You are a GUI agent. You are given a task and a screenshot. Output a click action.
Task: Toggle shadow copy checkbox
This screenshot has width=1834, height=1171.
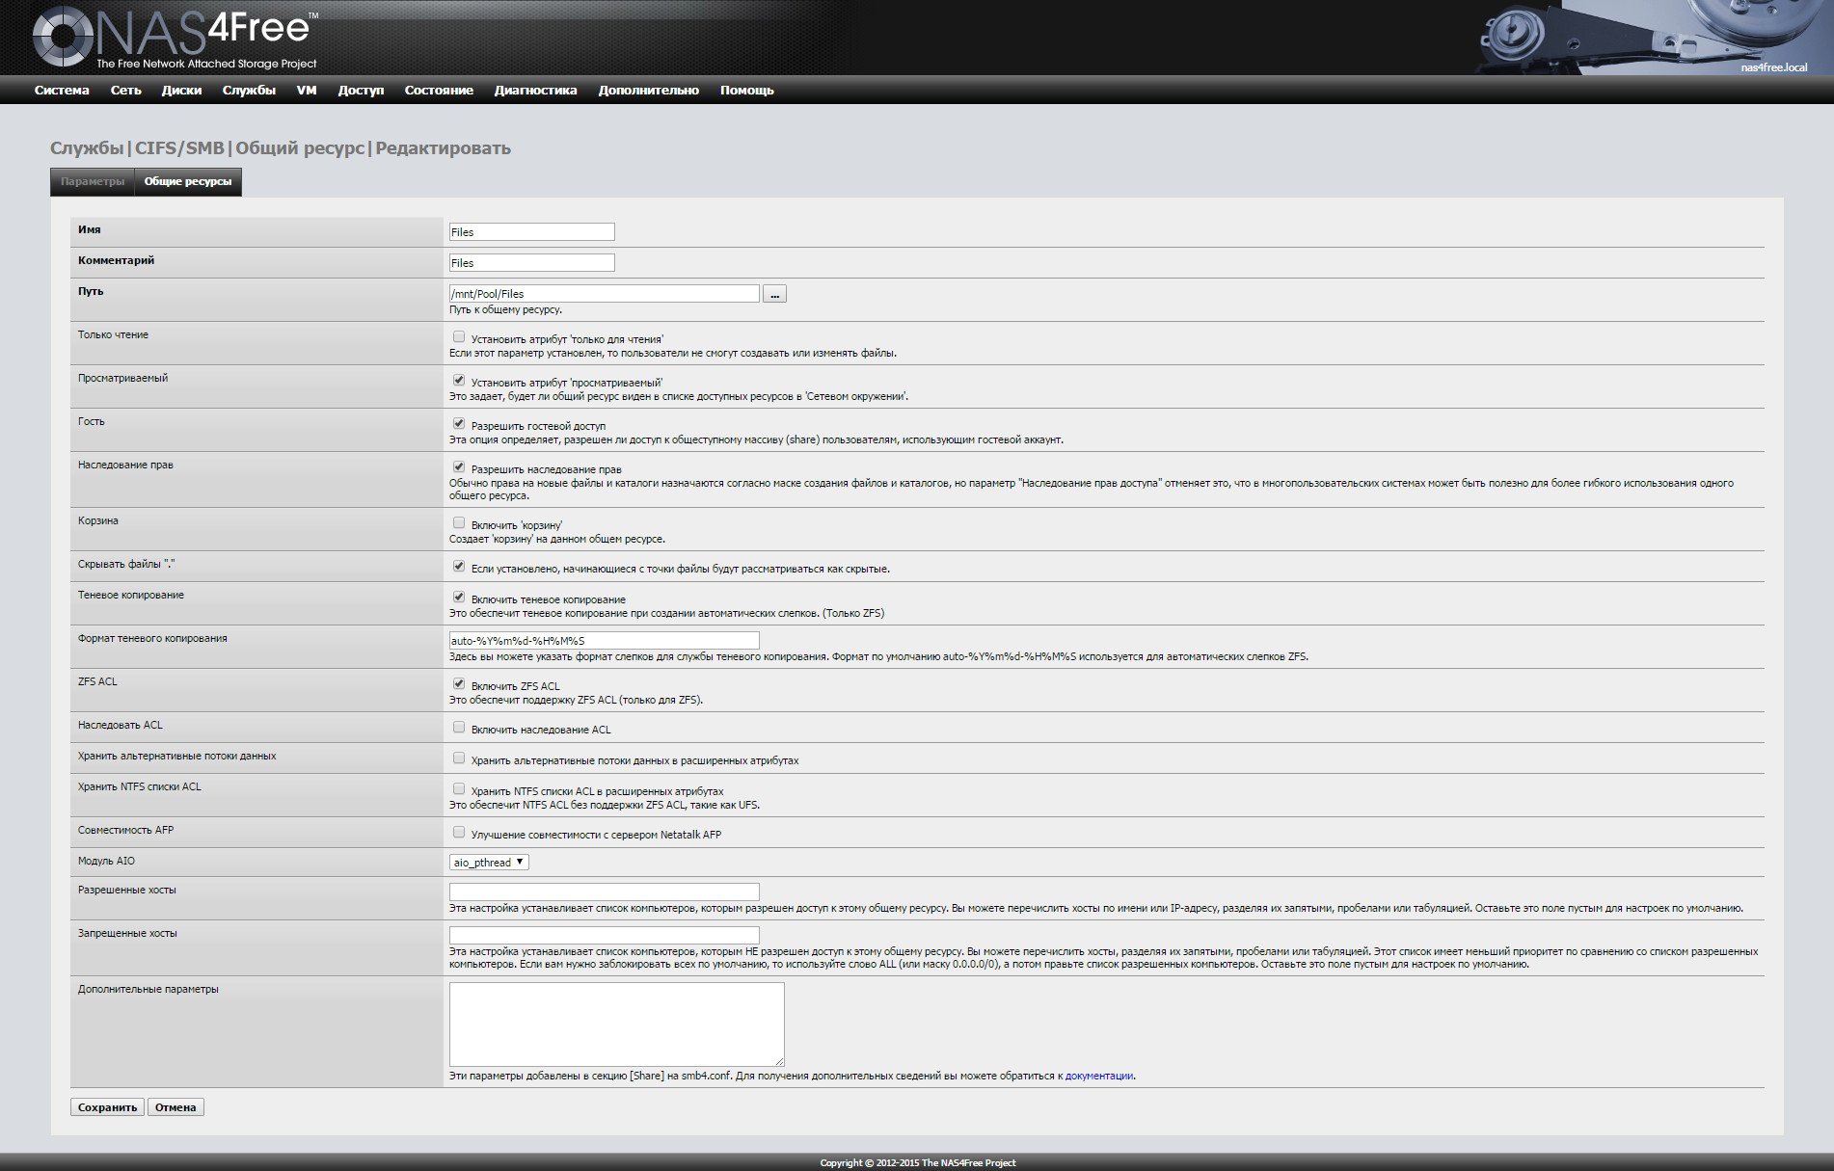pyautogui.click(x=459, y=598)
